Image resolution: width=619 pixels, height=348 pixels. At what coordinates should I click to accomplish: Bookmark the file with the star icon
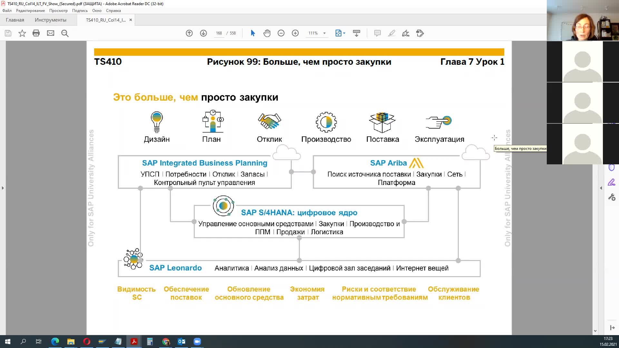pyautogui.click(x=22, y=33)
